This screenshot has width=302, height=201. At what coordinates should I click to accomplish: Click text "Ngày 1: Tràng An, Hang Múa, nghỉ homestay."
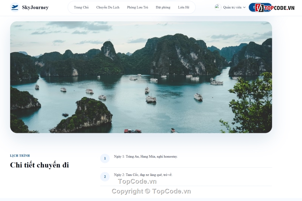(146, 156)
